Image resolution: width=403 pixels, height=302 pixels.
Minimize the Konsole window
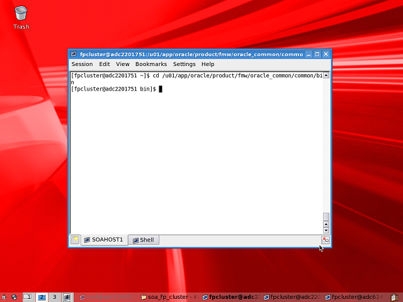(309, 54)
